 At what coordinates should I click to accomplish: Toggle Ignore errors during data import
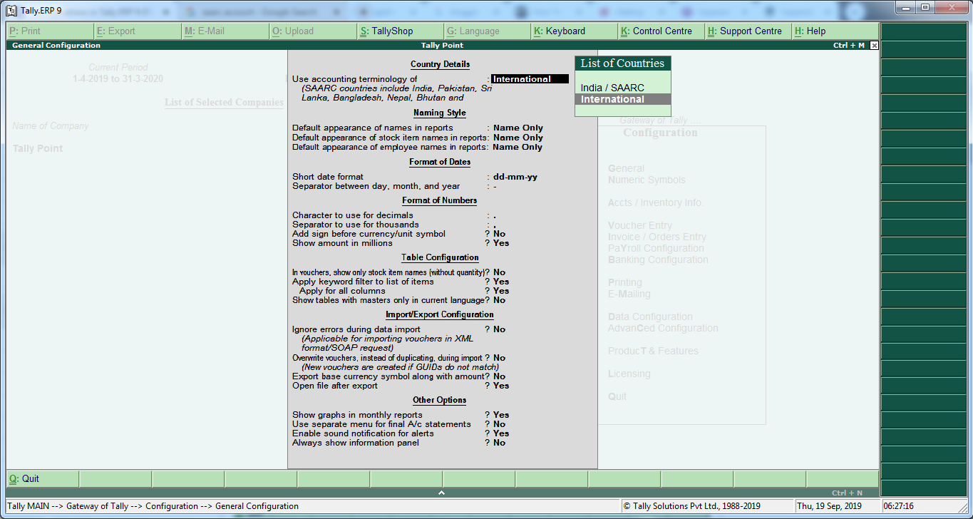tap(499, 329)
